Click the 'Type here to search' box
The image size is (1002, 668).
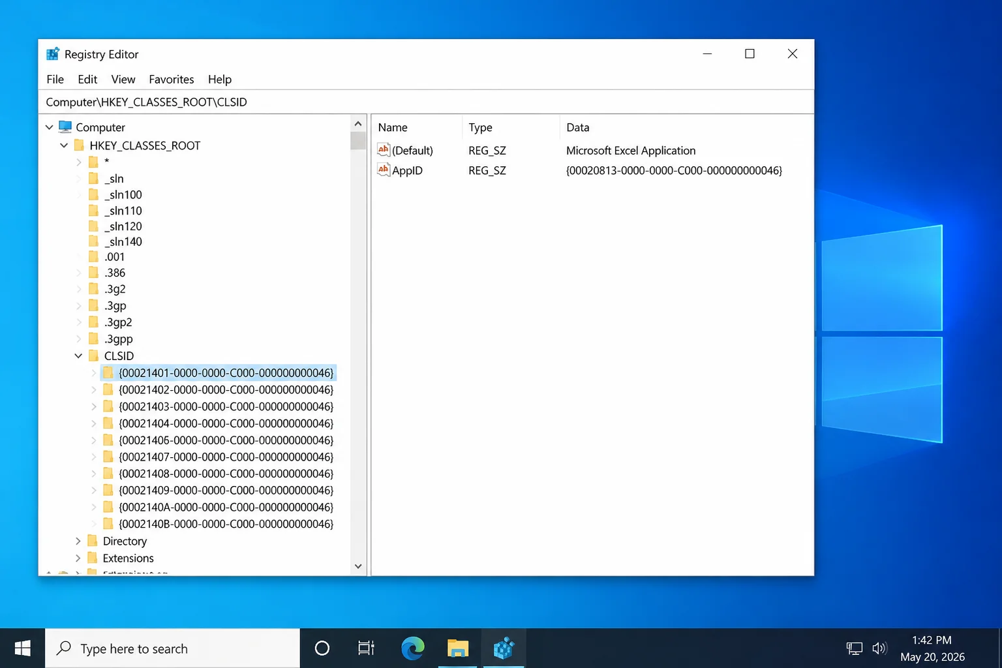tap(172, 648)
